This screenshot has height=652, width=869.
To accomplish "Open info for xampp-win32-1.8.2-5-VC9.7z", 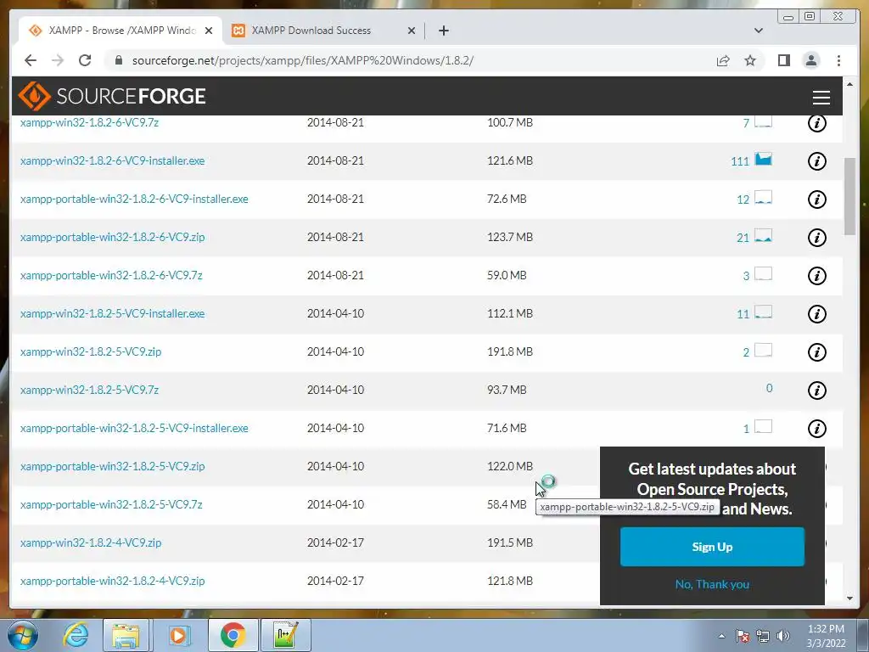I will [x=817, y=391].
